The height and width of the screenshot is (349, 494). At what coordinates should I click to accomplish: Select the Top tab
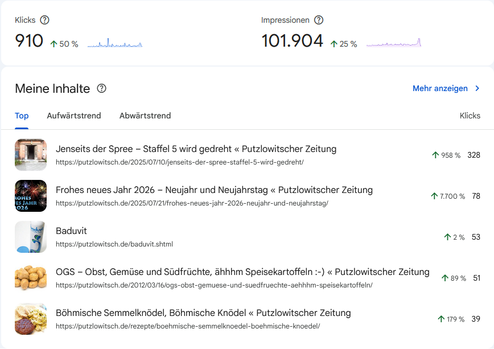point(22,116)
